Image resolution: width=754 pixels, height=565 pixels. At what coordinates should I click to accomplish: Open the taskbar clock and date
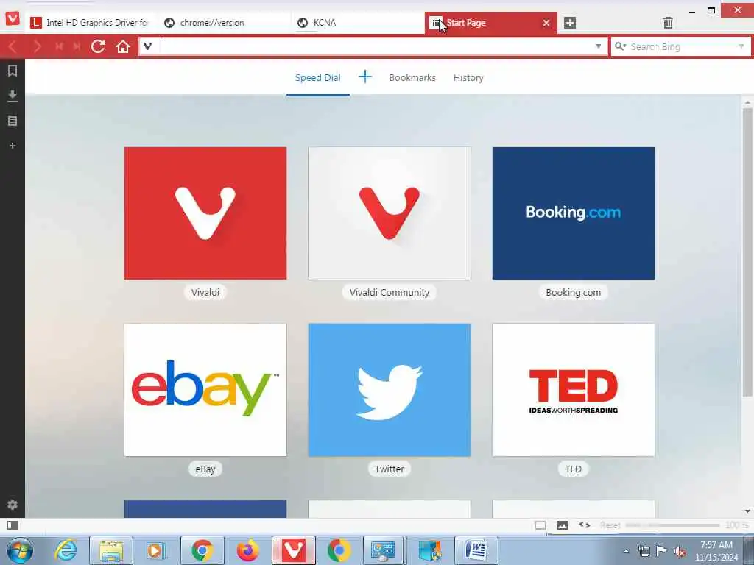pos(716,551)
